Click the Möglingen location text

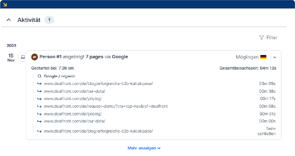(247, 57)
